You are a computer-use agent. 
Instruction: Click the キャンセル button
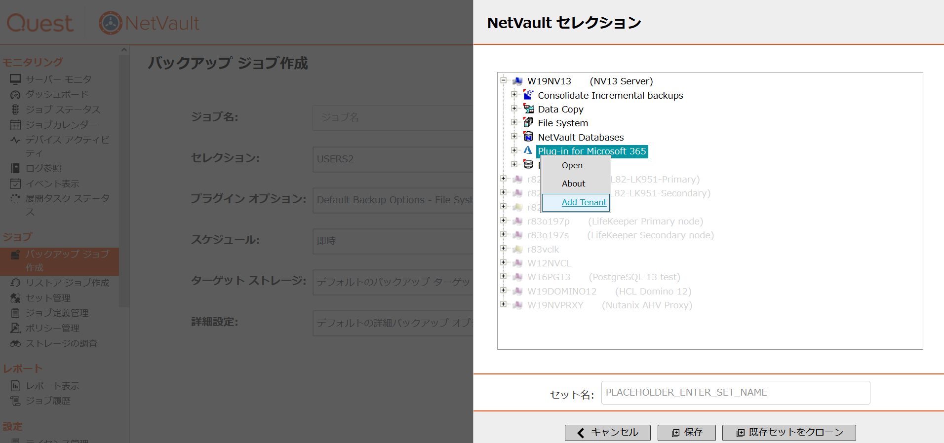click(x=608, y=433)
